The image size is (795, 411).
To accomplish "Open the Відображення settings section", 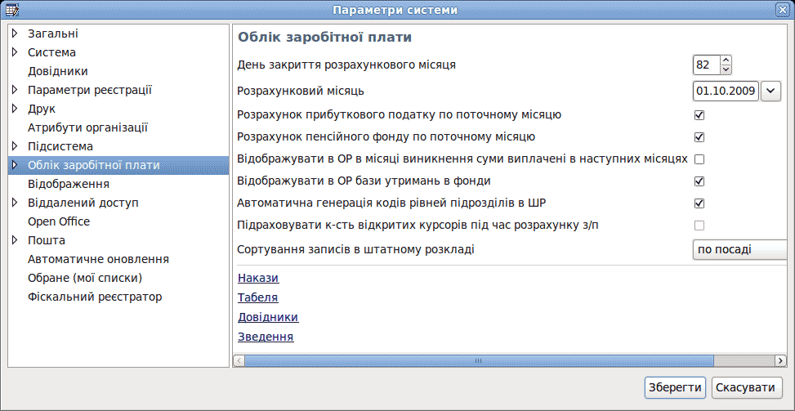I will pos(69,184).
